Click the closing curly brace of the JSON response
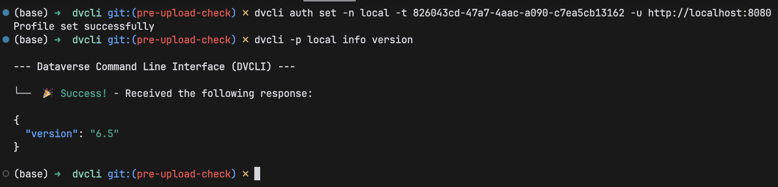The width and height of the screenshot is (778, 187). tap(16, 147)
